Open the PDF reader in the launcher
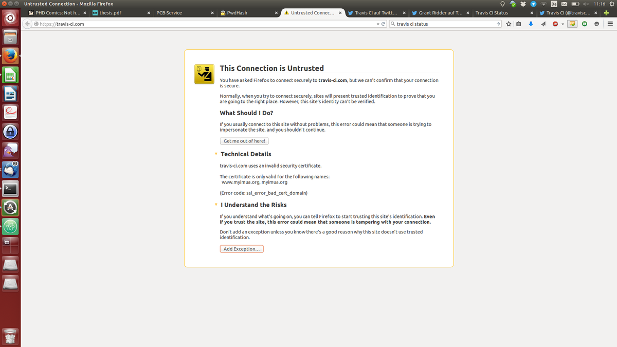Screen dimensions: 617x347 pyautogui.click(x=10, y=113)
